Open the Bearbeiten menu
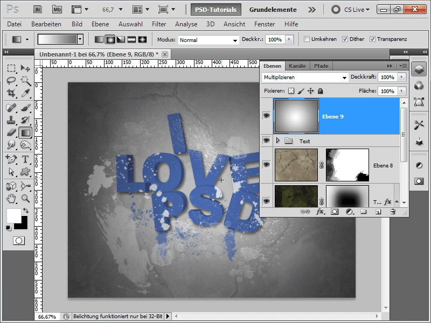This screenshot has height=323, width=431. (x=46, y=24)
